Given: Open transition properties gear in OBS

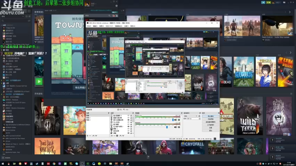Looking at the screenshot, I should click(x=199, y=116).
